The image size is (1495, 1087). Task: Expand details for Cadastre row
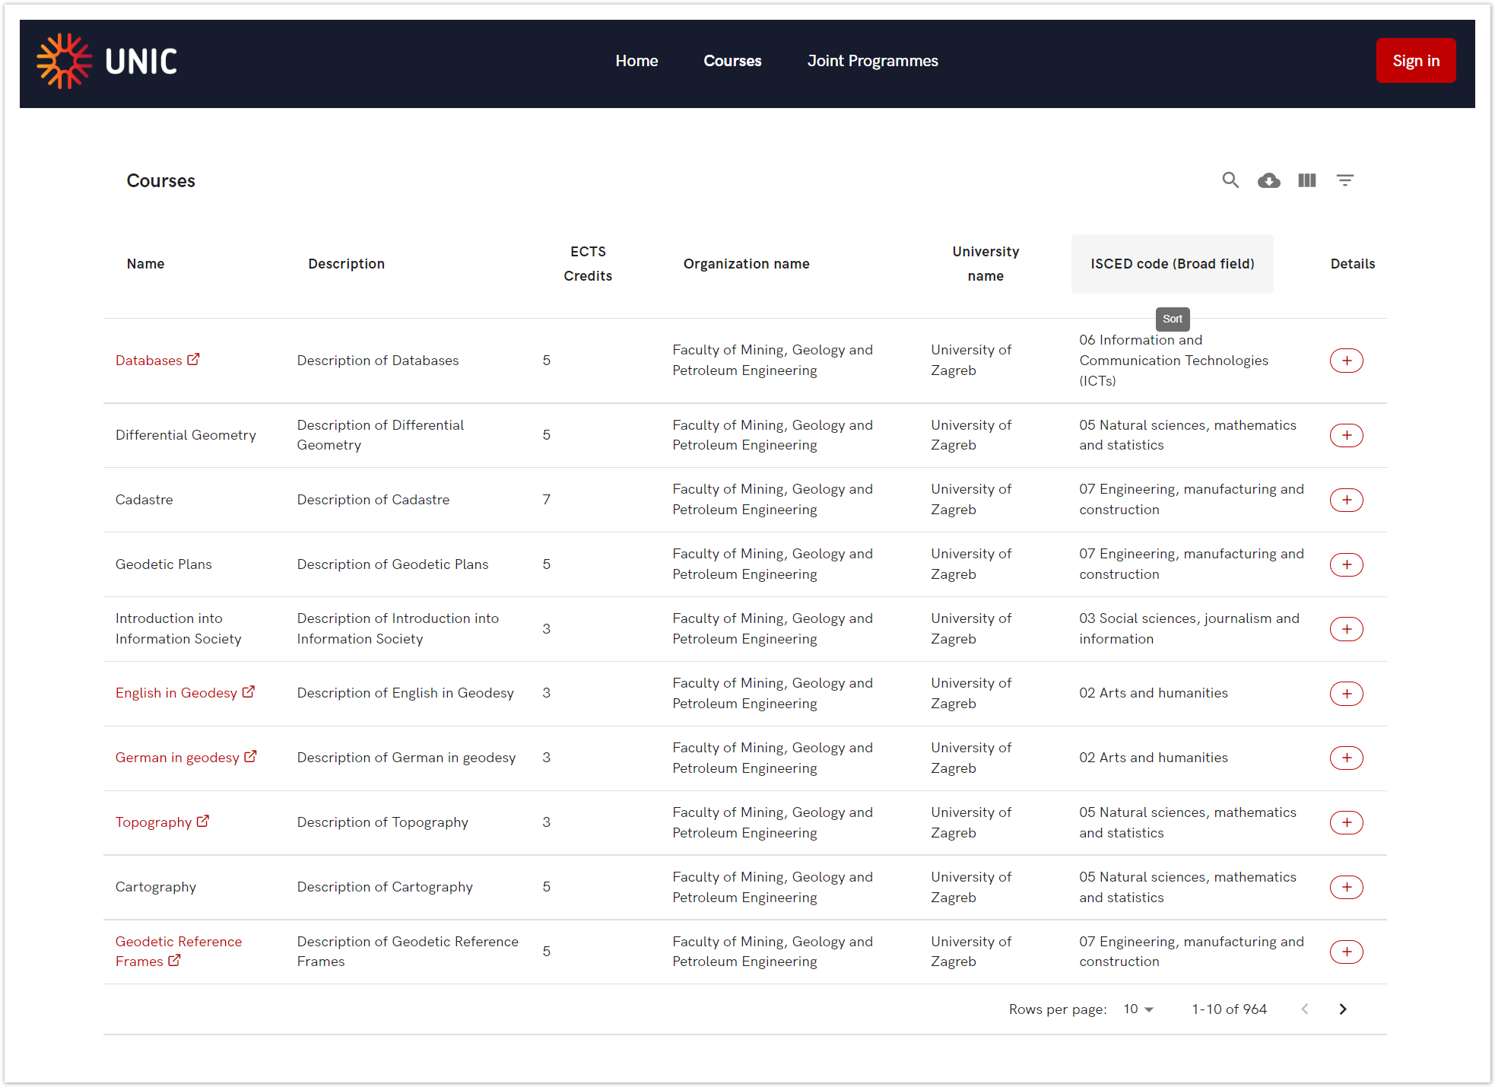pos(1346,500)
